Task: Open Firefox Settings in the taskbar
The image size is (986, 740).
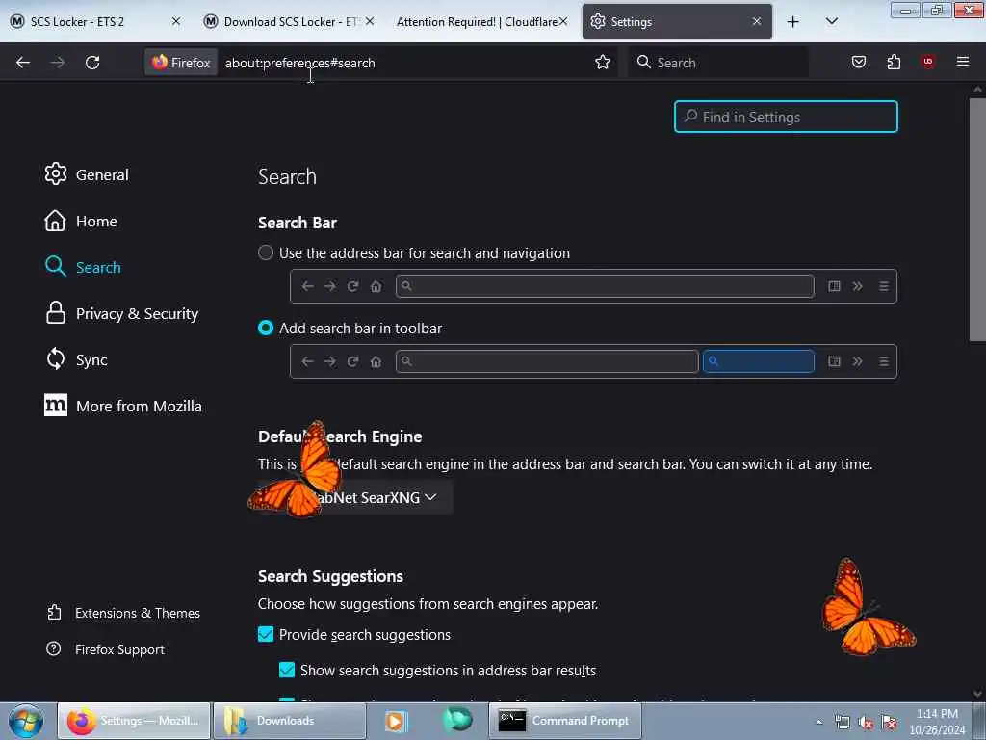Action: (x=134, y=721)
